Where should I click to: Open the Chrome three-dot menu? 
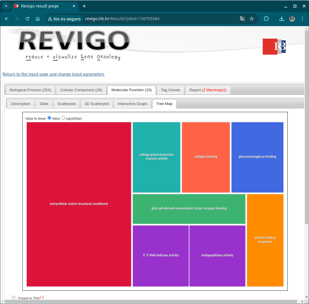point(302,19)
